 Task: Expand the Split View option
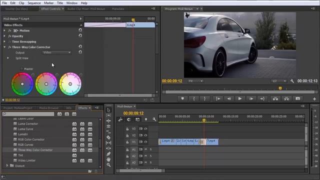[8, 58]
